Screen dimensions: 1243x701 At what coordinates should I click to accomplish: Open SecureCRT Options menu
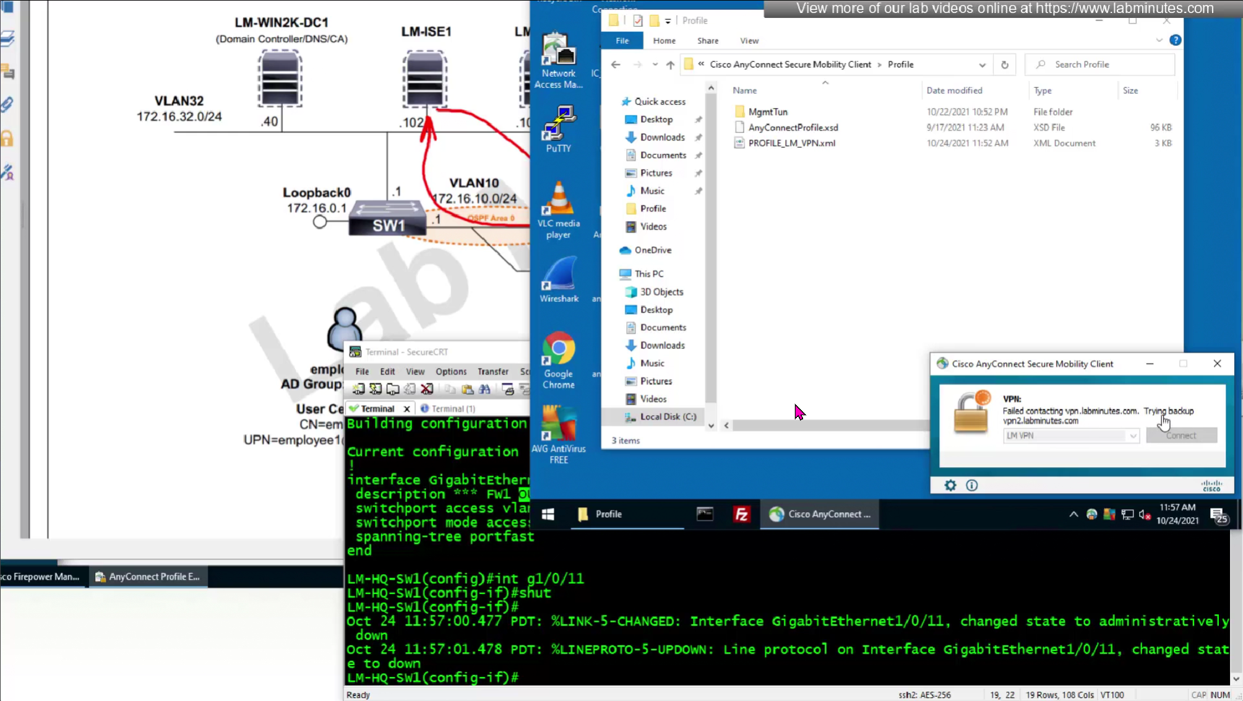(450, 371)
